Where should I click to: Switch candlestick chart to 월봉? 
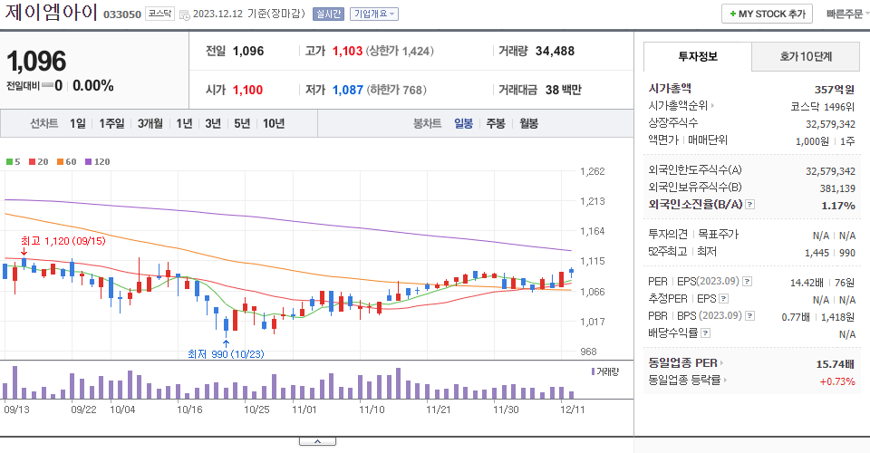(528, 123)
